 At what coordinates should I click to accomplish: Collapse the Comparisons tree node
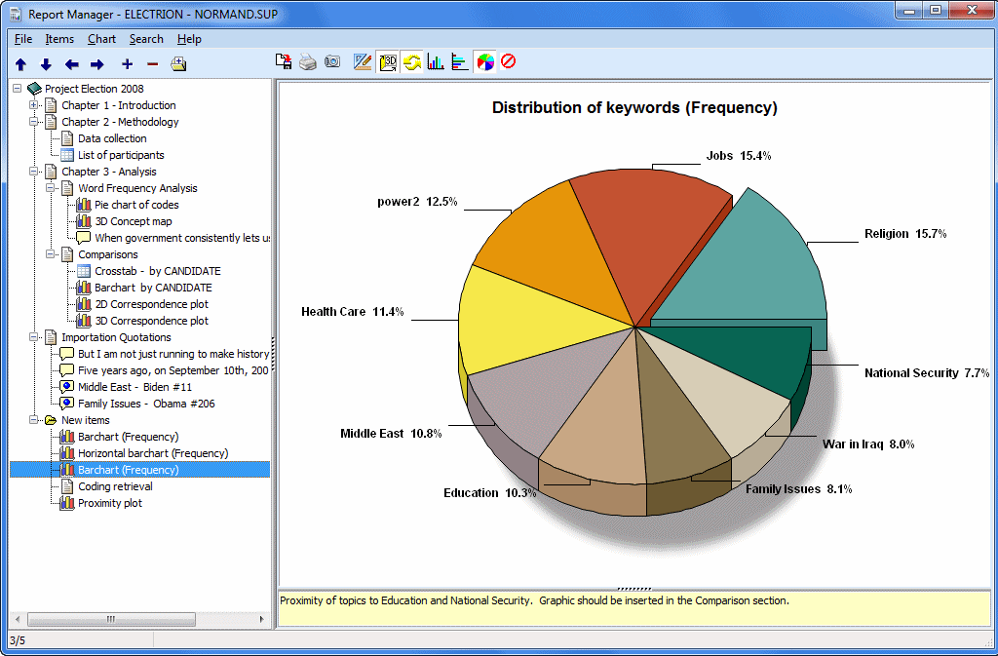(51, 254)
